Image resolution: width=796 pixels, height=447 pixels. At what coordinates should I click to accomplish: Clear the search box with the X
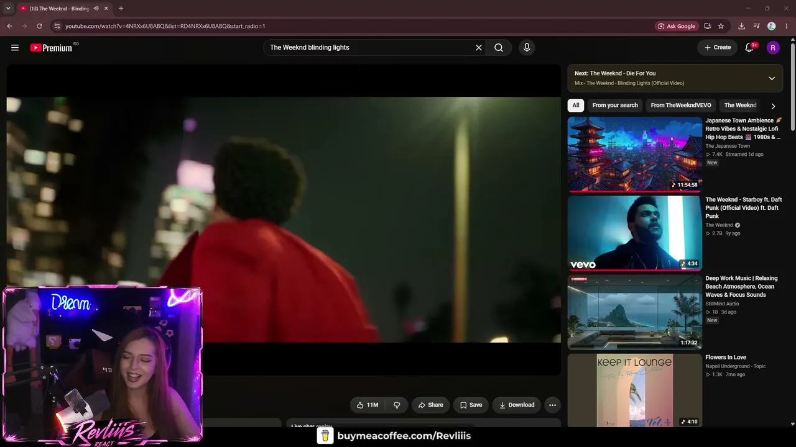(479, 47)
